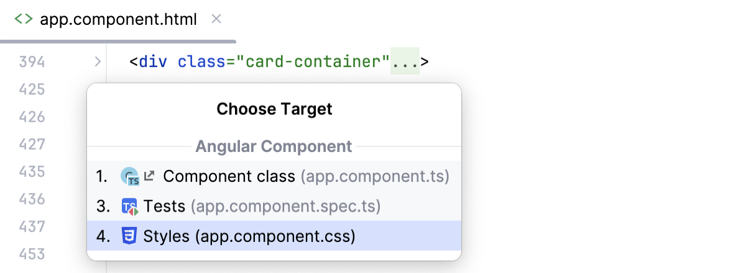Screen dimensions: 746x273
Task: Click the arrow icon beside Component class
Action: pyautogui.click(x=149, y=177)
